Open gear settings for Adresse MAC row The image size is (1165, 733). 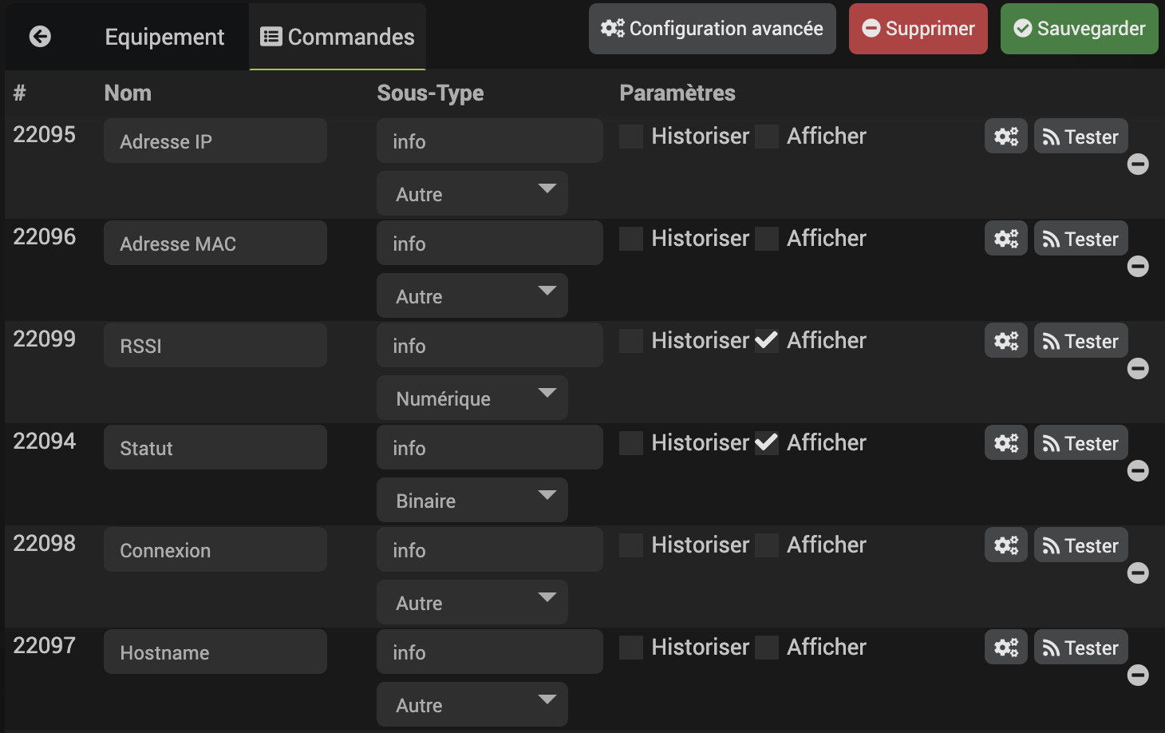1005,239
